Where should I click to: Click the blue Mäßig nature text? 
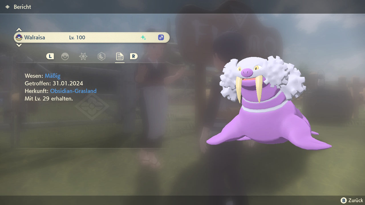coord(52,76)
